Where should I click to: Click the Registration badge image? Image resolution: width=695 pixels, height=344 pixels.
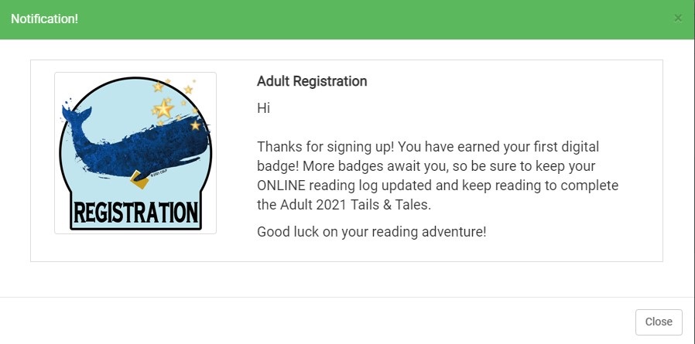click(135, 153)
